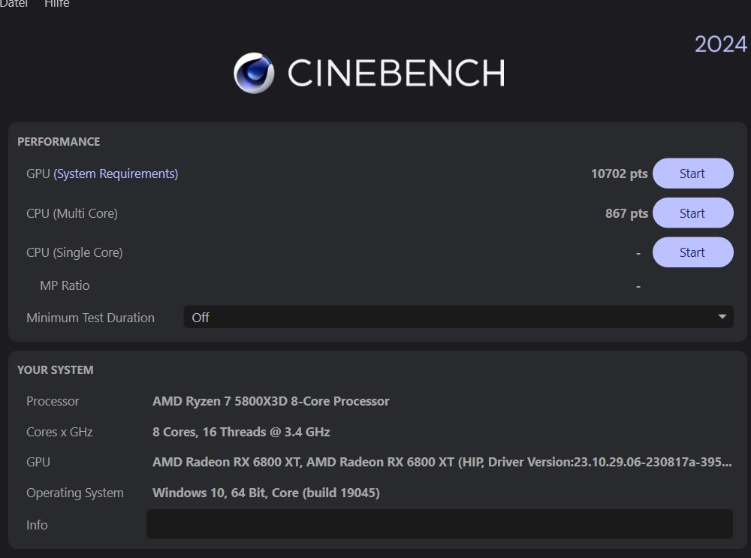This screenshot has width=751, height=558.
Task: Select the AMD Ryzen 7 5800X3D processor text
Action: (270, 401)
